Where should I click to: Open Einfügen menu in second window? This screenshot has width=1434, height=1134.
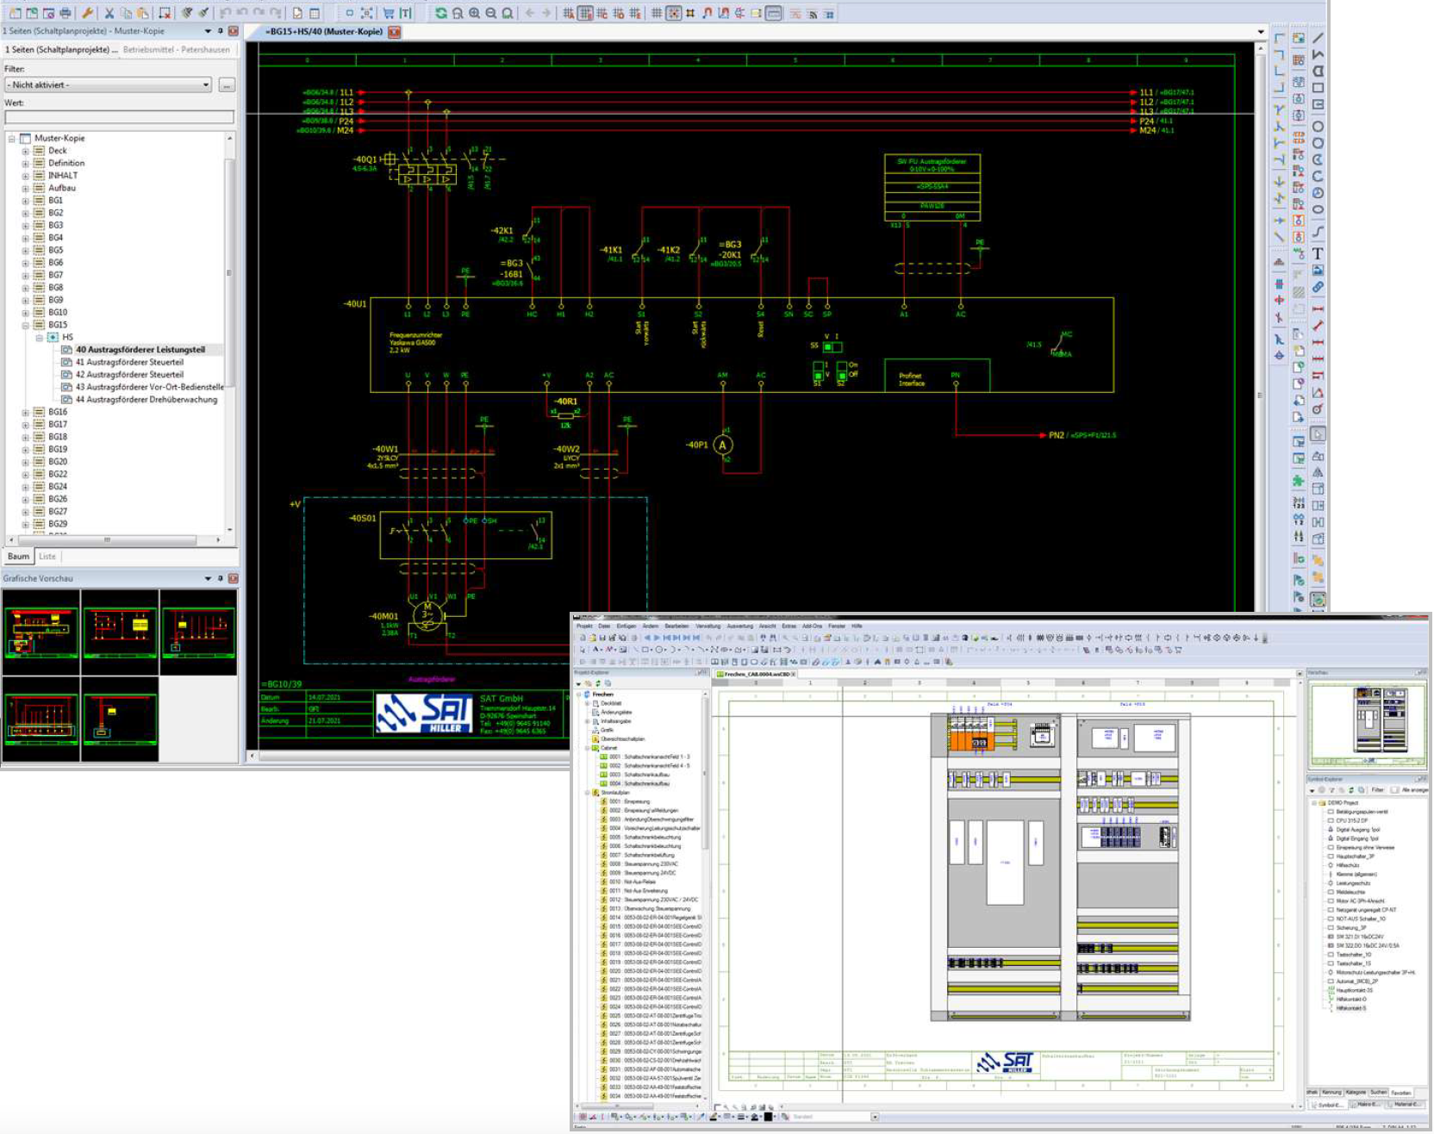pyautogui.click(x=627, y=626)
